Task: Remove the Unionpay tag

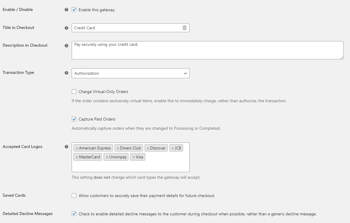Action: [107, 157]
